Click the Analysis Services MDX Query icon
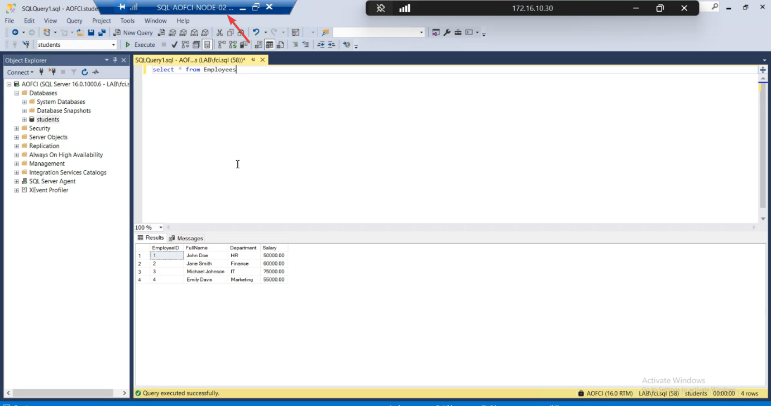The height and width of the screenshot is (406, 771). tap(174, 32)
